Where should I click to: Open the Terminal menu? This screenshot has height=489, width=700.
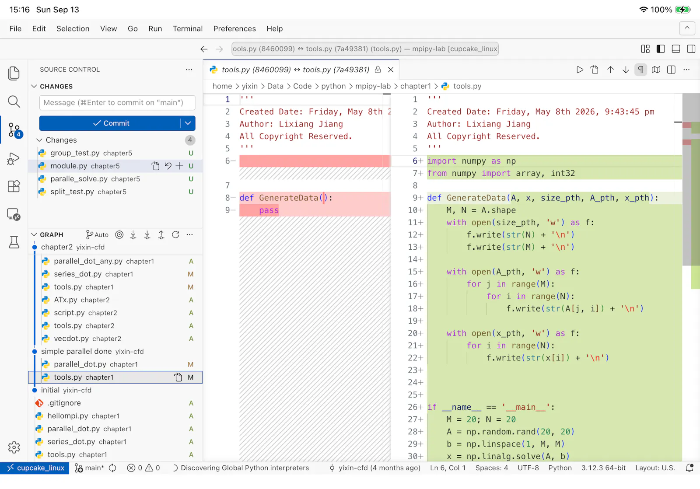point(188,29)
